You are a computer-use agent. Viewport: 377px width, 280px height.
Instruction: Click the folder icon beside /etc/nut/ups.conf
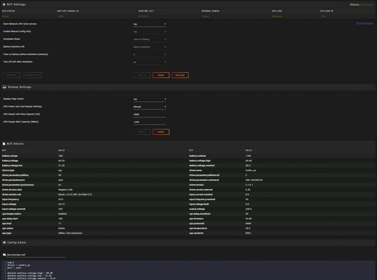4,255
